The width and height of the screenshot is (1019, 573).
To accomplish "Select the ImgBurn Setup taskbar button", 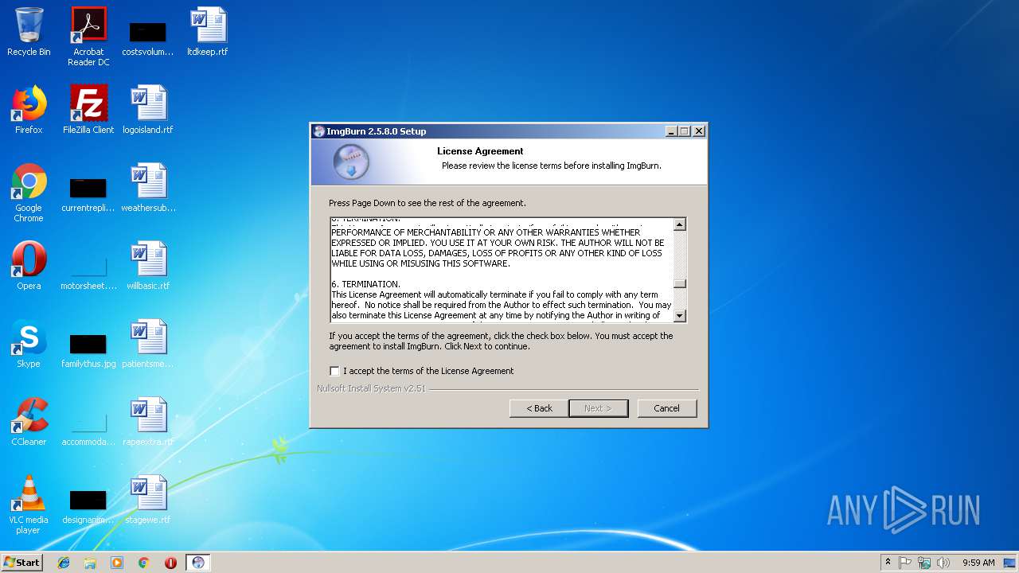I will (197, 563).
